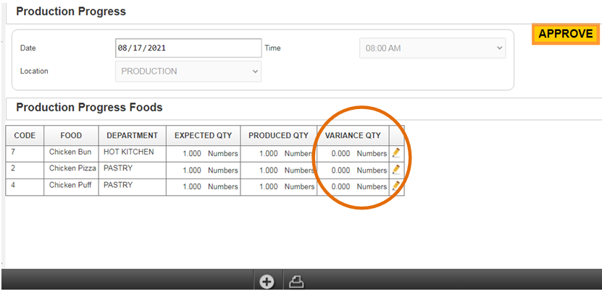Select the VARIANCE QTY column header
Viewport: 602px width, 294px height.
pyautogui.click(x=353, y=136)
